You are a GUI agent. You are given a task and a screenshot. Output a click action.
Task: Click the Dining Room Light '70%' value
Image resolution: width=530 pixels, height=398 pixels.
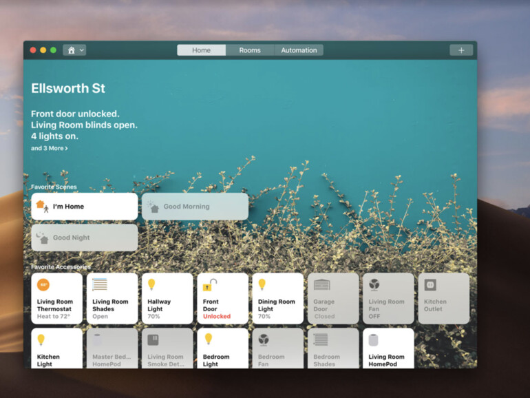pyautogui.click(x=264, y=317)
